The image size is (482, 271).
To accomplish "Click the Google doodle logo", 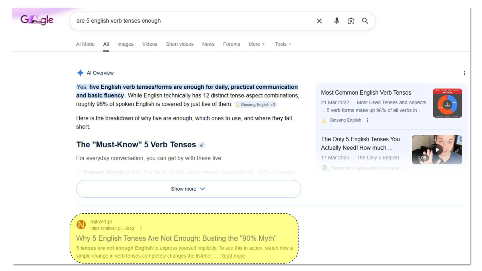I will tap(37, 20).
